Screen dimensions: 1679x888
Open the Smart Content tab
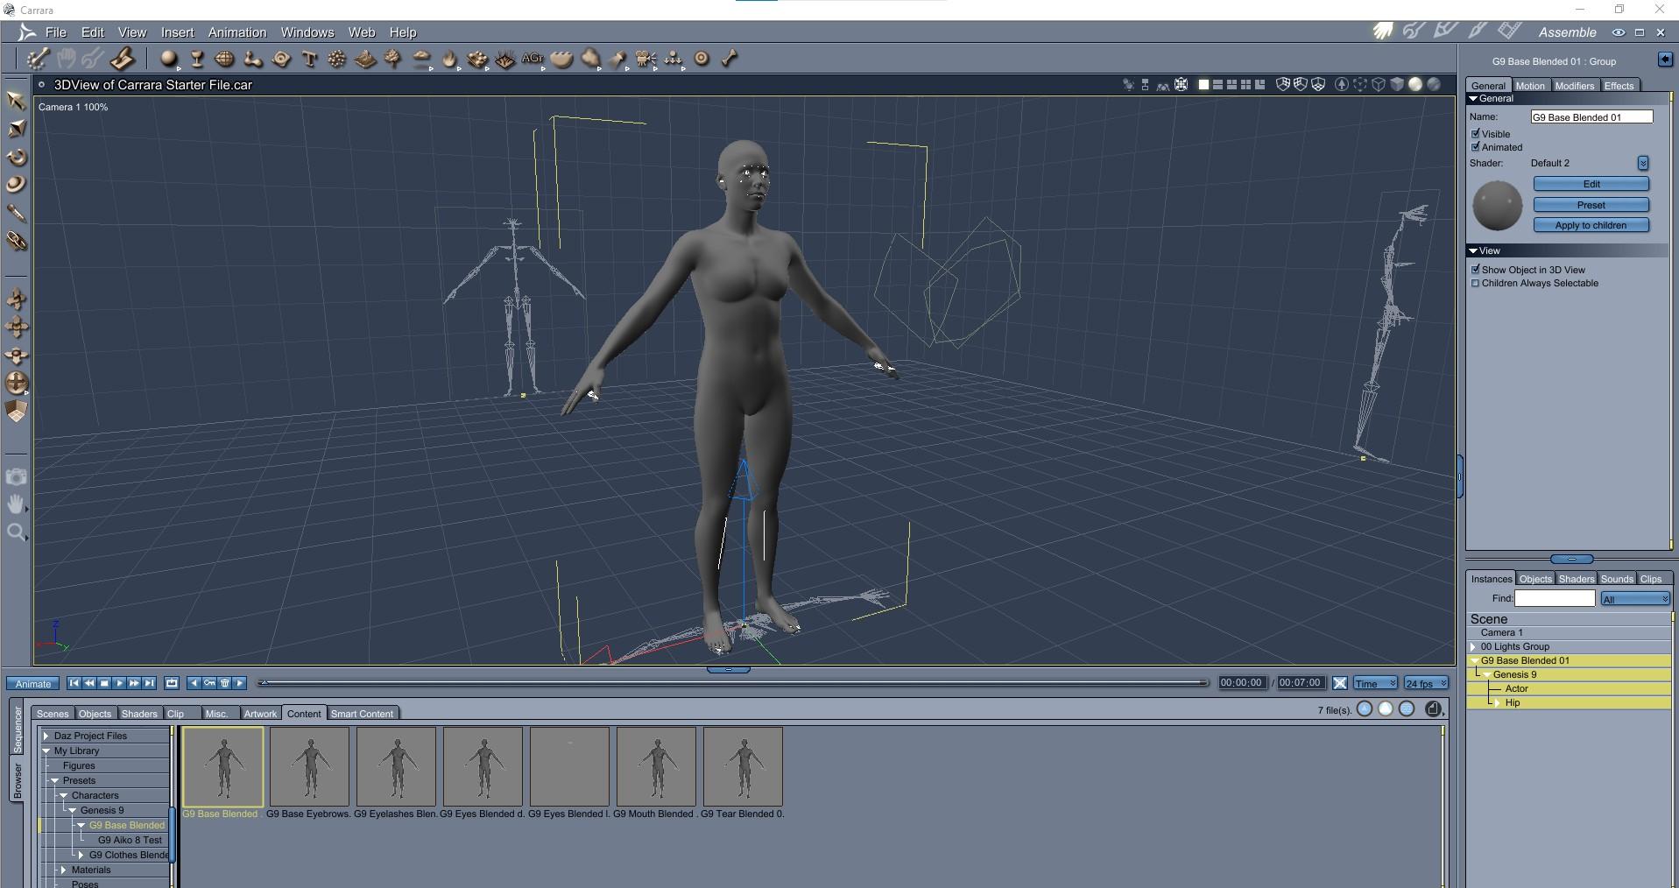coord(362,714)
